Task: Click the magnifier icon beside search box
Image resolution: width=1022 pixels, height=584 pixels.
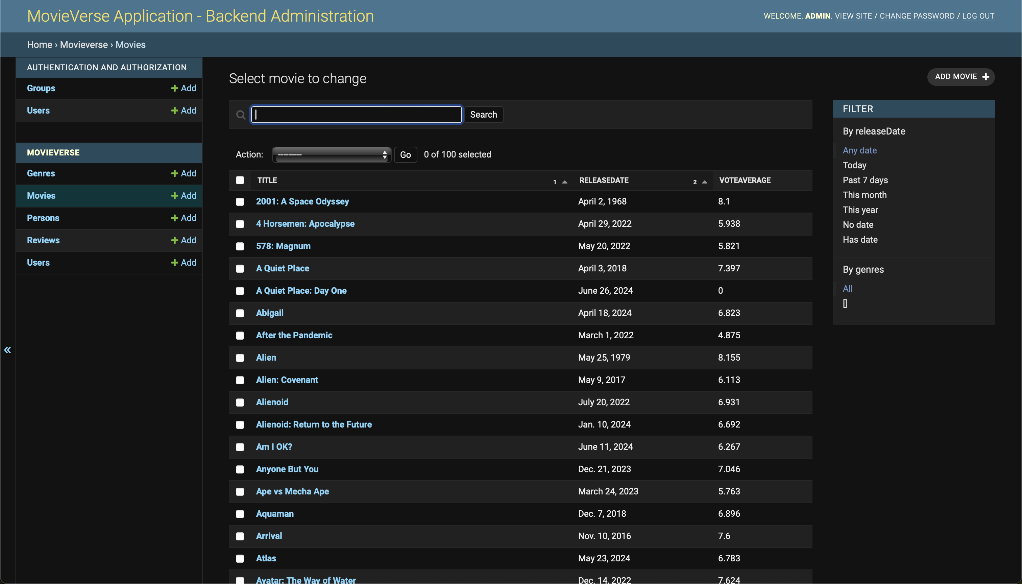Action: pyautogui.click(x=241, y=115)
